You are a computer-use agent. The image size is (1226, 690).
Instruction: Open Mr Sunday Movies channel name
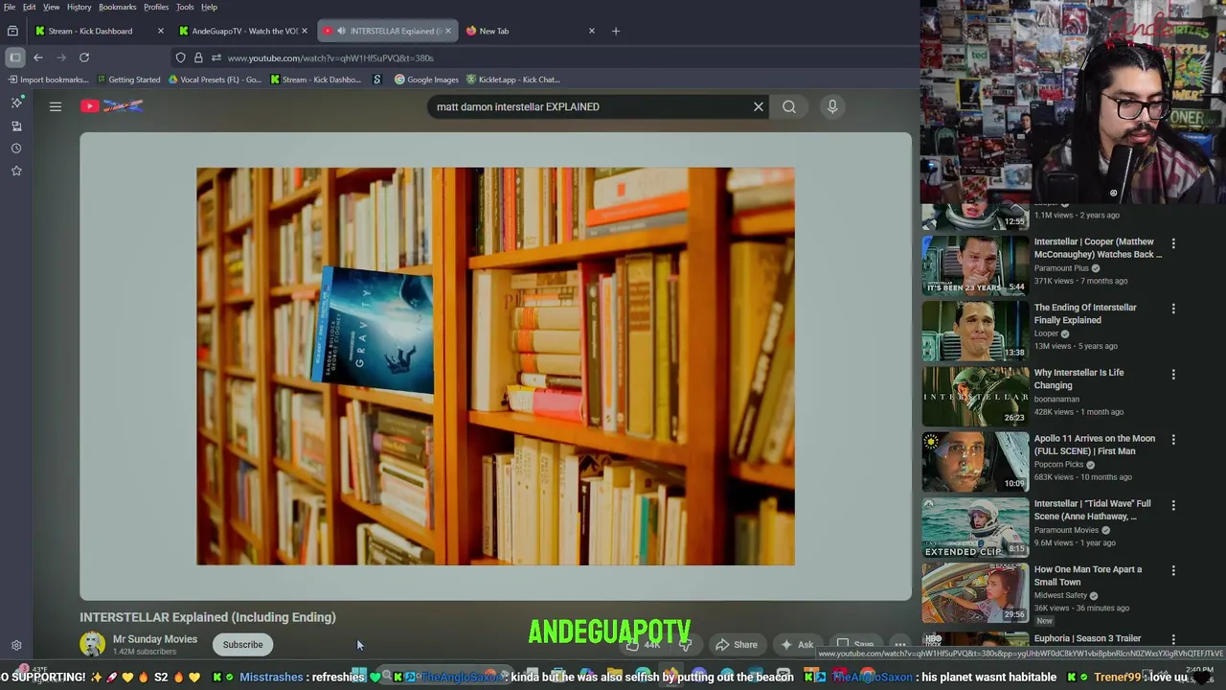click(155, 639)
